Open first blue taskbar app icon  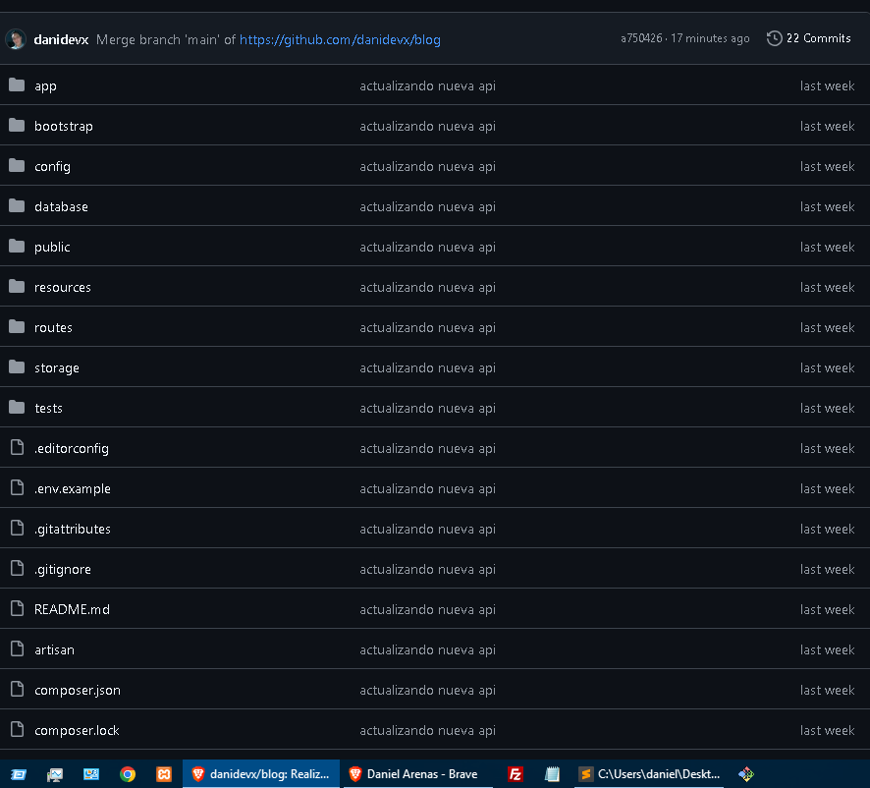[19, 773]
